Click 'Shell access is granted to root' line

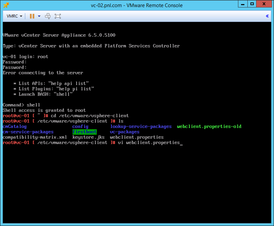44,110
